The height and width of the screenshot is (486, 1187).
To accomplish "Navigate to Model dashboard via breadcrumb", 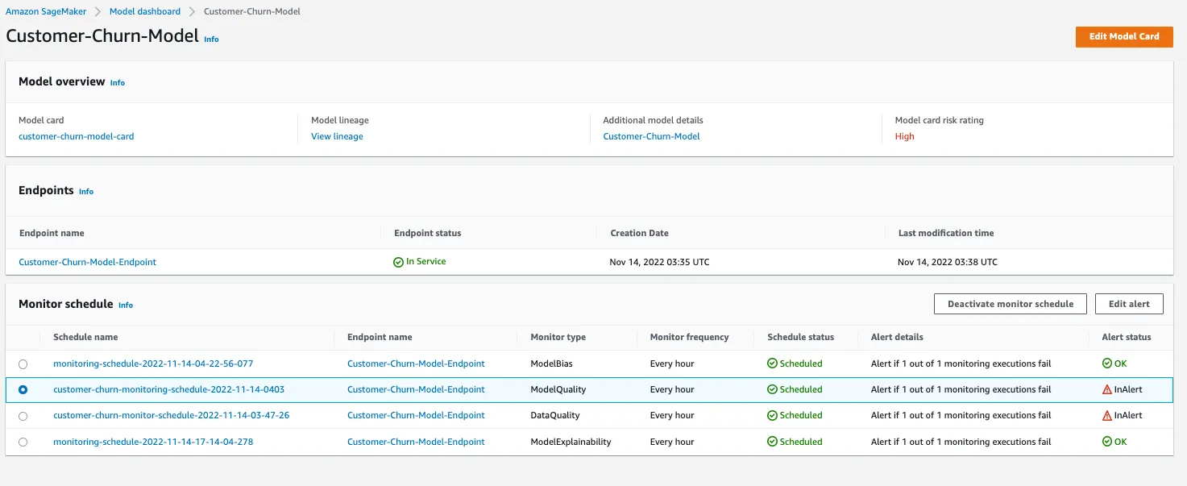I will 144,11.
